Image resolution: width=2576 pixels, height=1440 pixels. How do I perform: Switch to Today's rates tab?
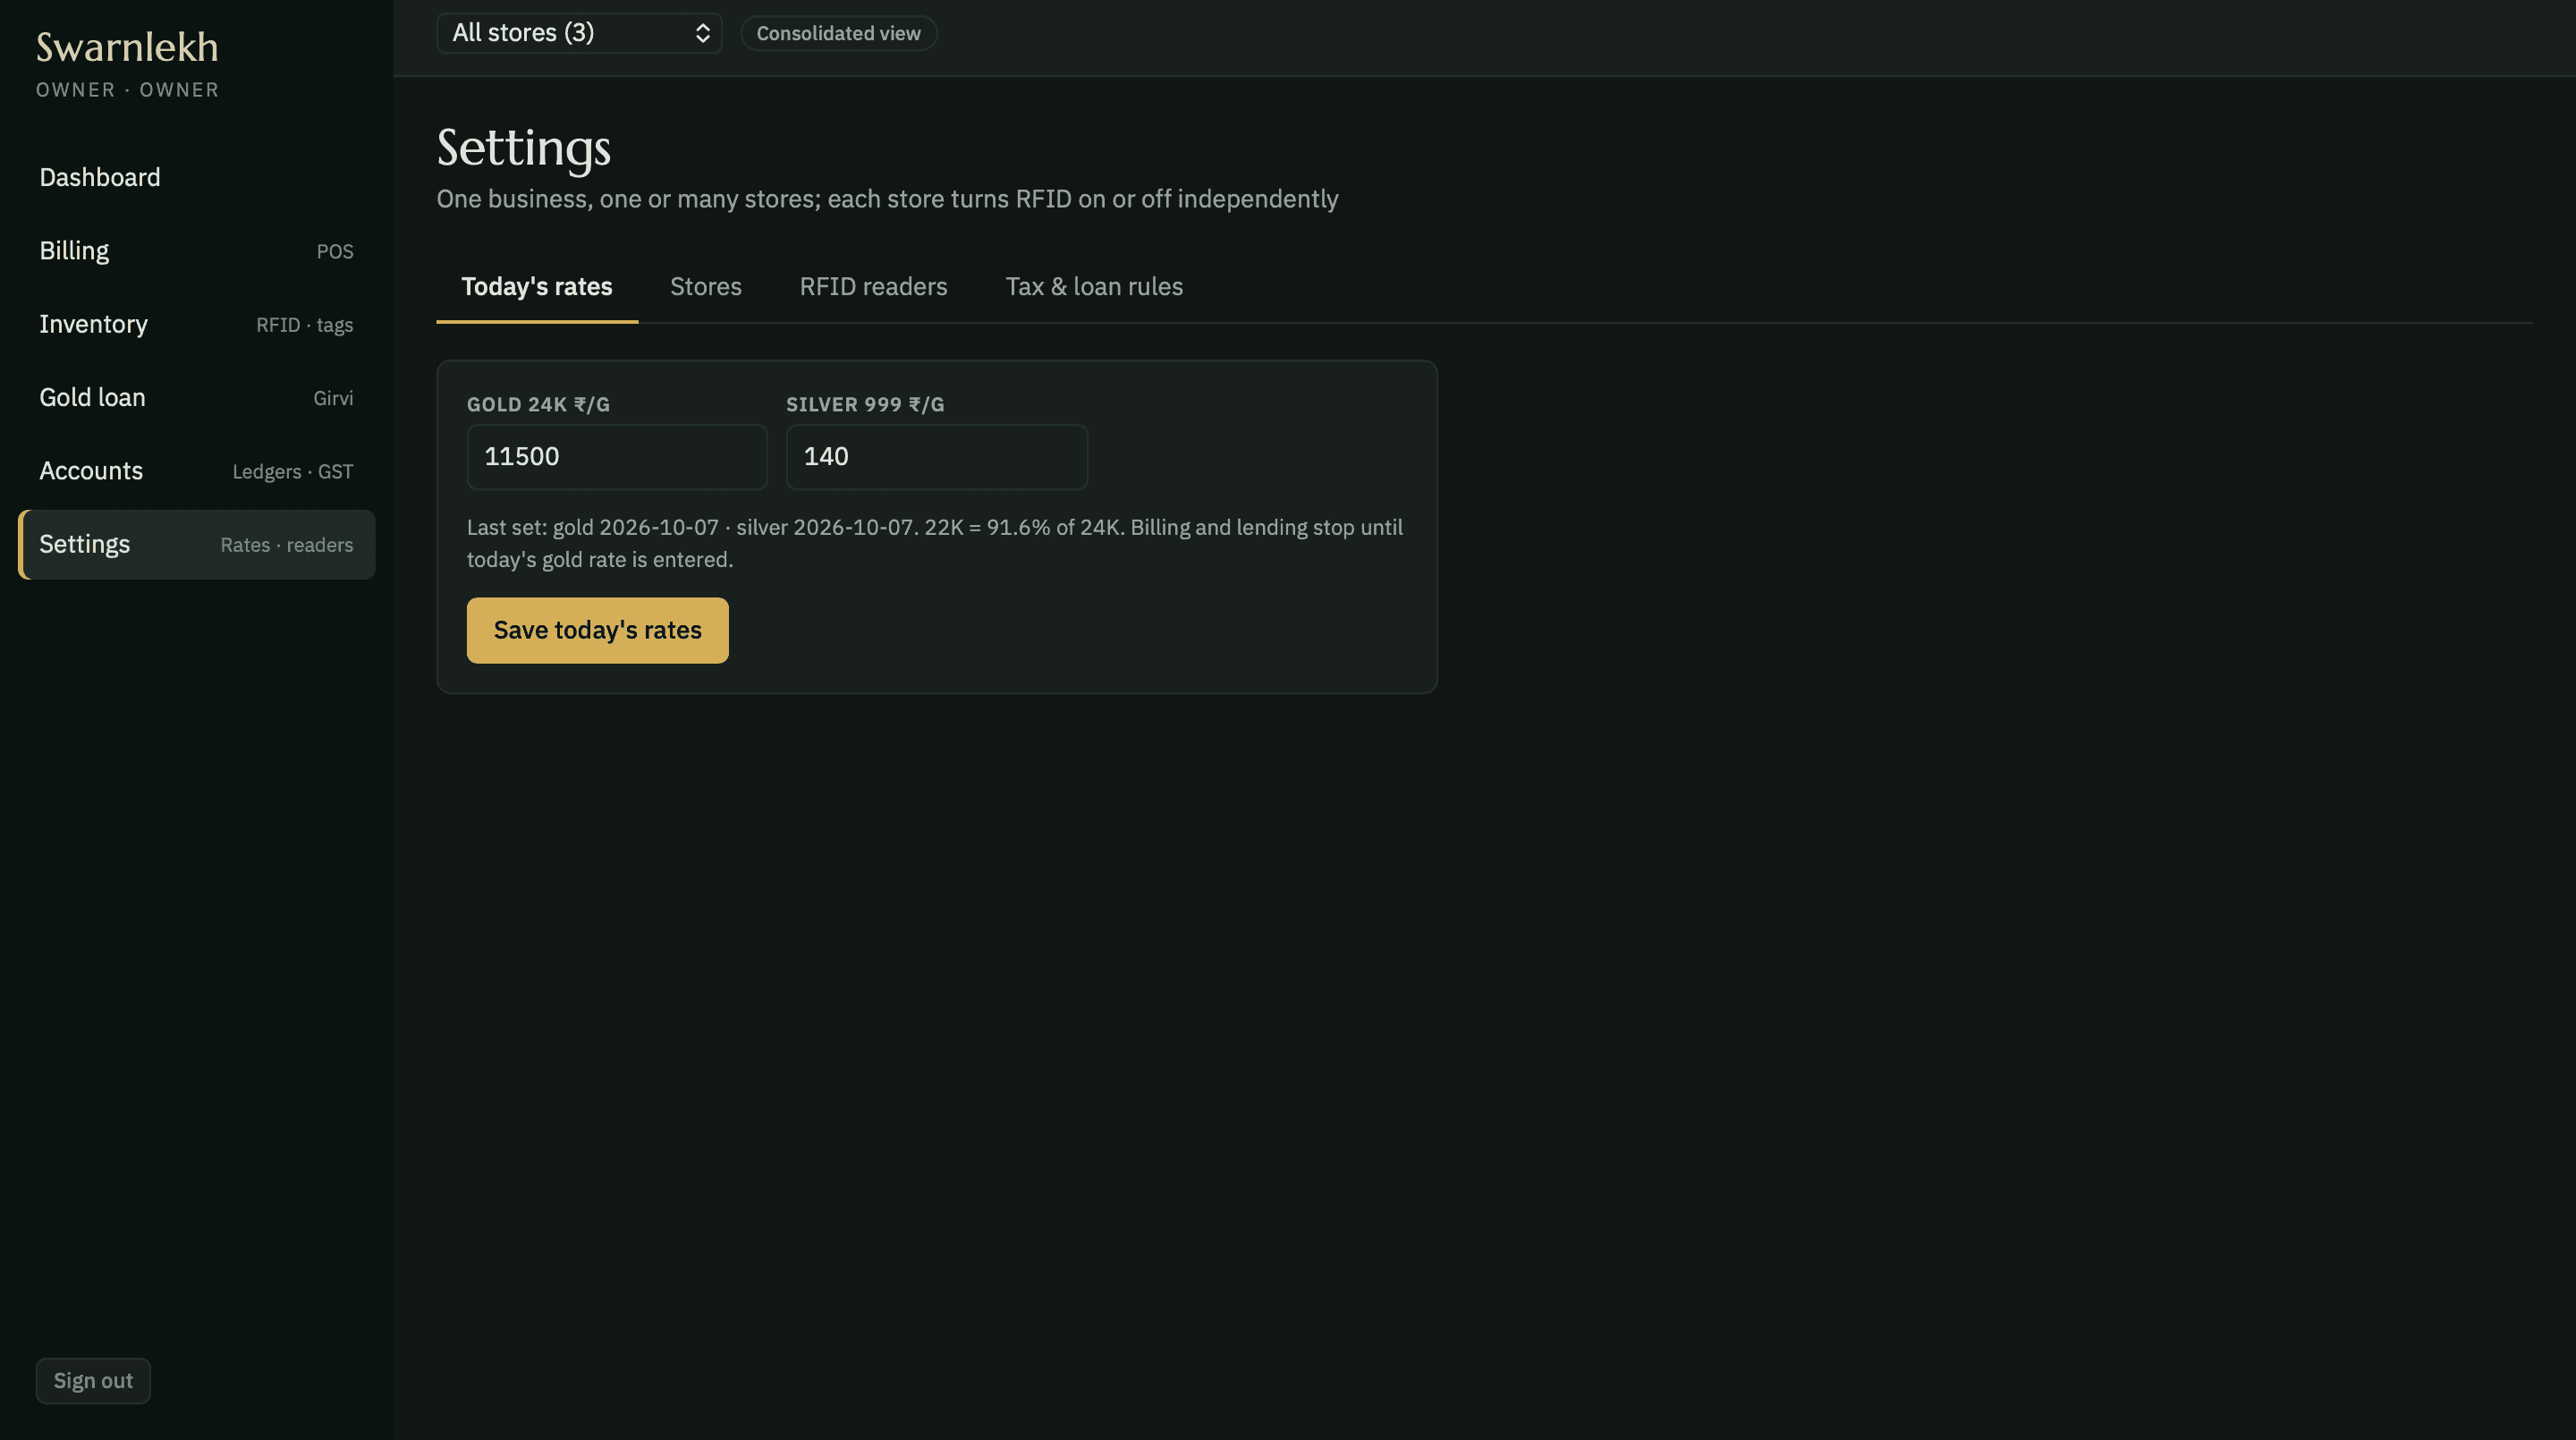click(x=537, y=287)
